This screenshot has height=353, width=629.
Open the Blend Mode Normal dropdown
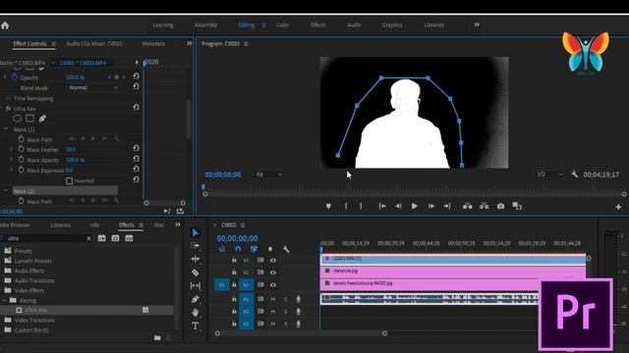tap(93, 87)
